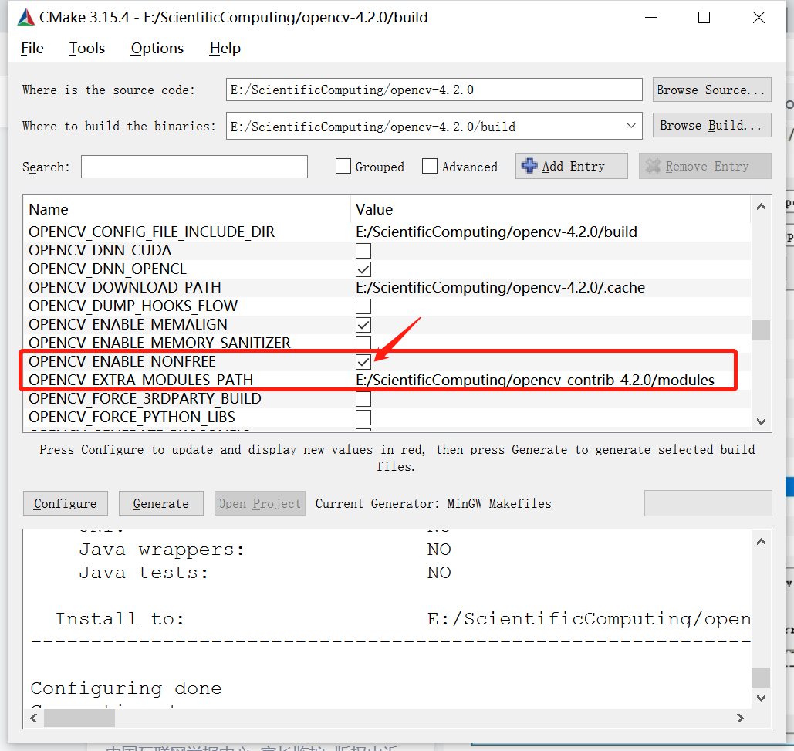Close the CMake window
The width and height of the screenshot is (794, 751).
pyautogui.click(x=759, y=17)
